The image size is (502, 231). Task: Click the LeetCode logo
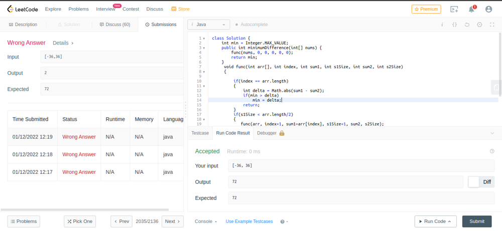[x=23, y=9]
